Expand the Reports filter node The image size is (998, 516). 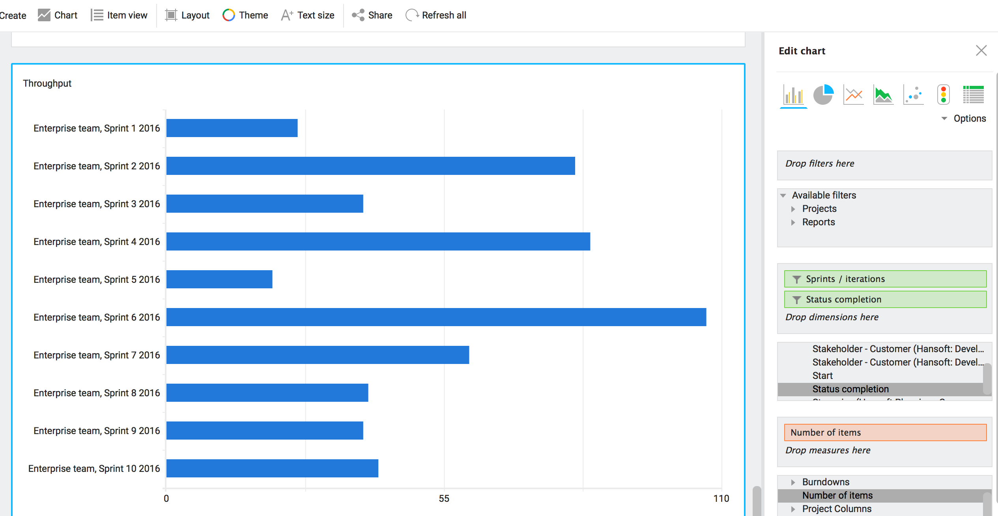tap(793, 222)
